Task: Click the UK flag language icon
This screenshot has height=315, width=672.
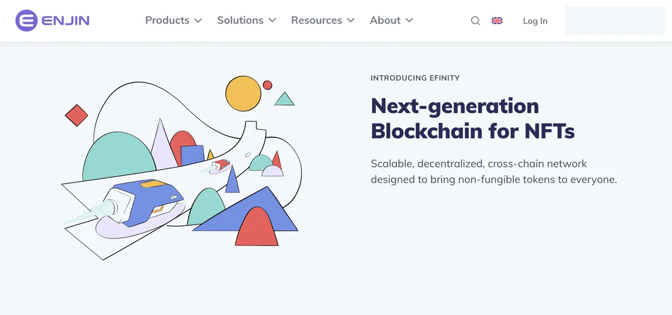Action: (497, 21)
